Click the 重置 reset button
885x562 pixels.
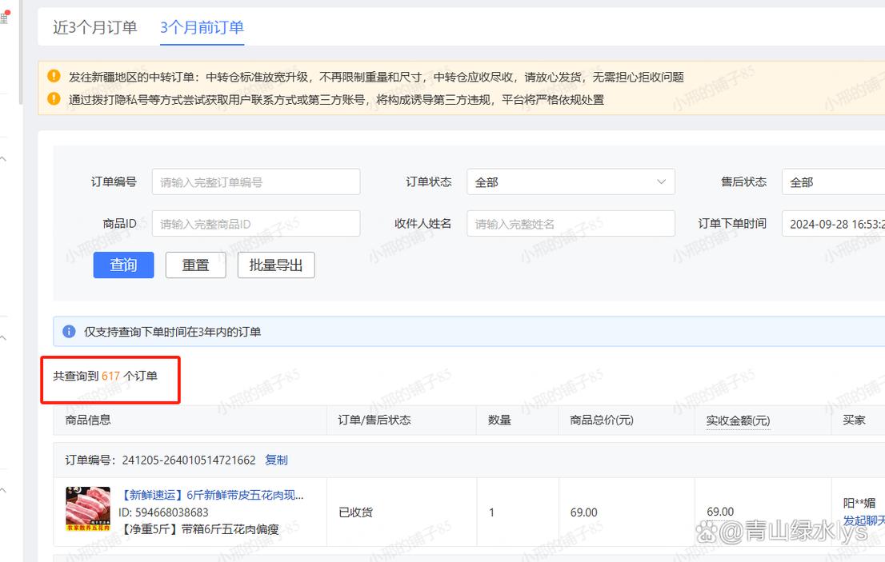(195, 265)
